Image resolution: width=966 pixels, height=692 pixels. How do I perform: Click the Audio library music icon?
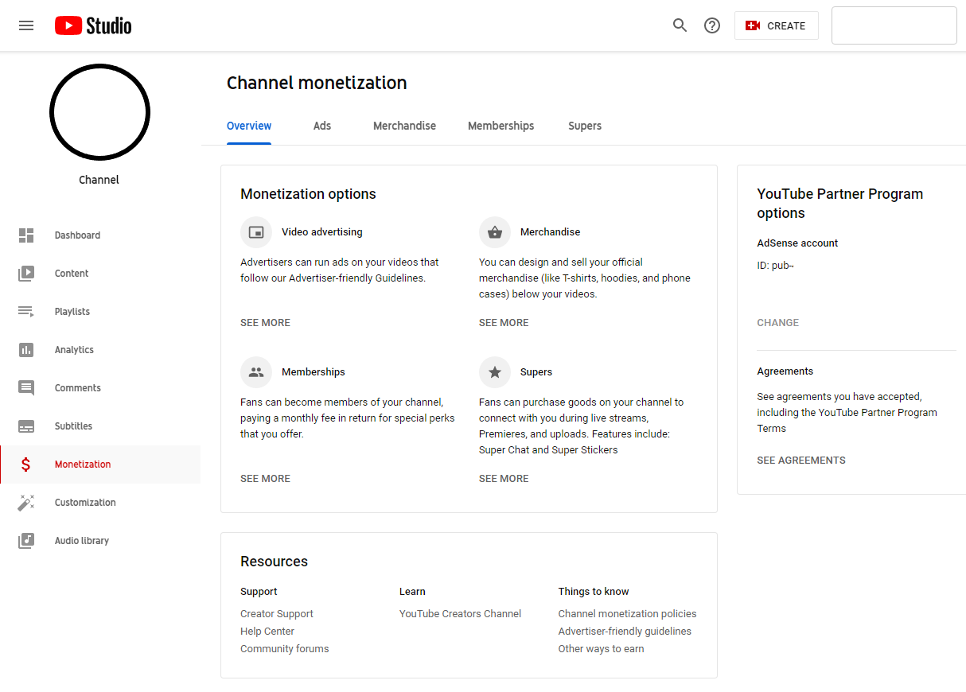[x=26, y=541]
